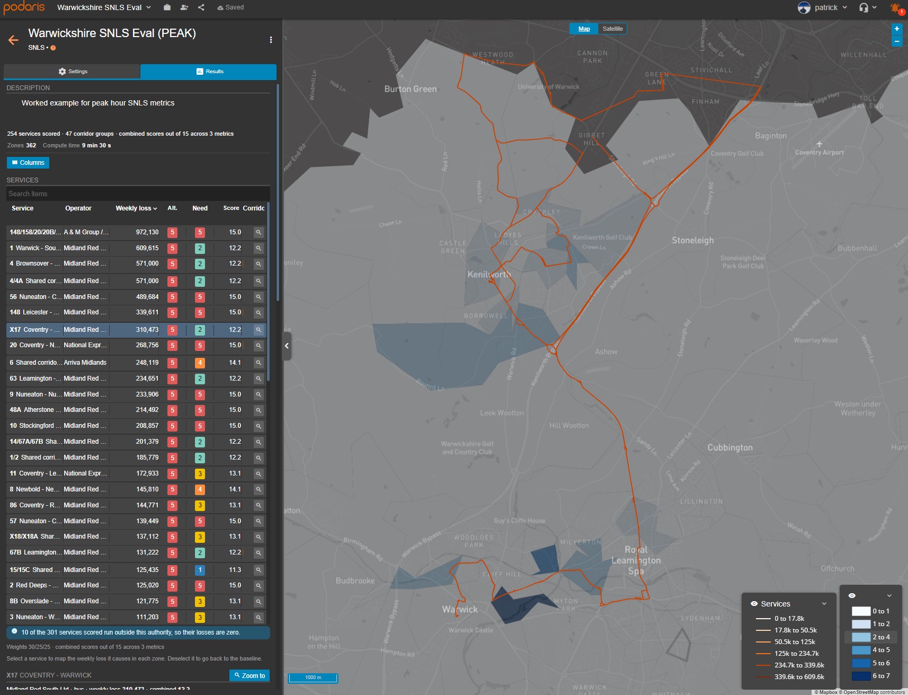
Task: Click the Saved cloud status icon
Action: pyautogui.click(x=220, y=8)
